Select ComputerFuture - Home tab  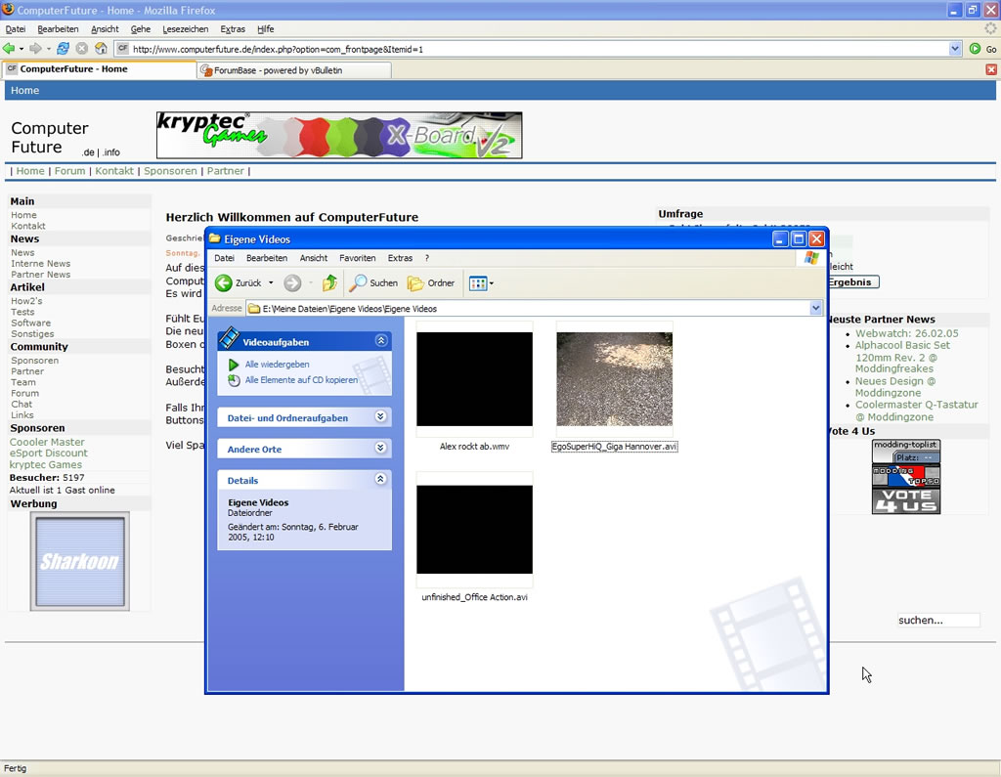click(x=99, y=69)
